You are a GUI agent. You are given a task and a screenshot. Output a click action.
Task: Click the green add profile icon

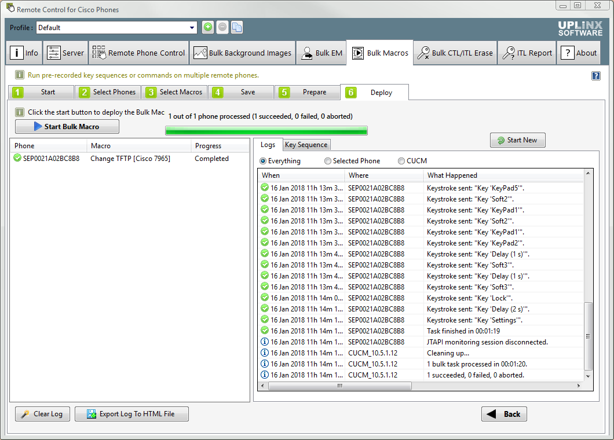208,27
